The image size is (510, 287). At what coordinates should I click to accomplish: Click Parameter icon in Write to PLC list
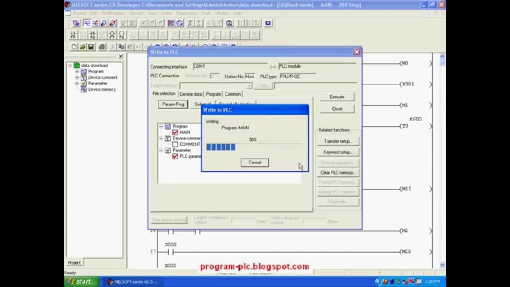(x=168, y=150)
